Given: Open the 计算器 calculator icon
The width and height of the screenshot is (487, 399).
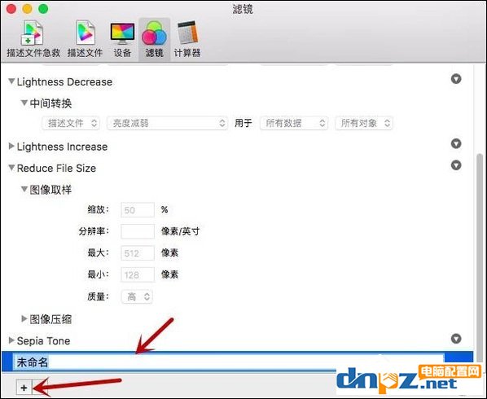Looking at the screenshot, I should pos(187,39).
